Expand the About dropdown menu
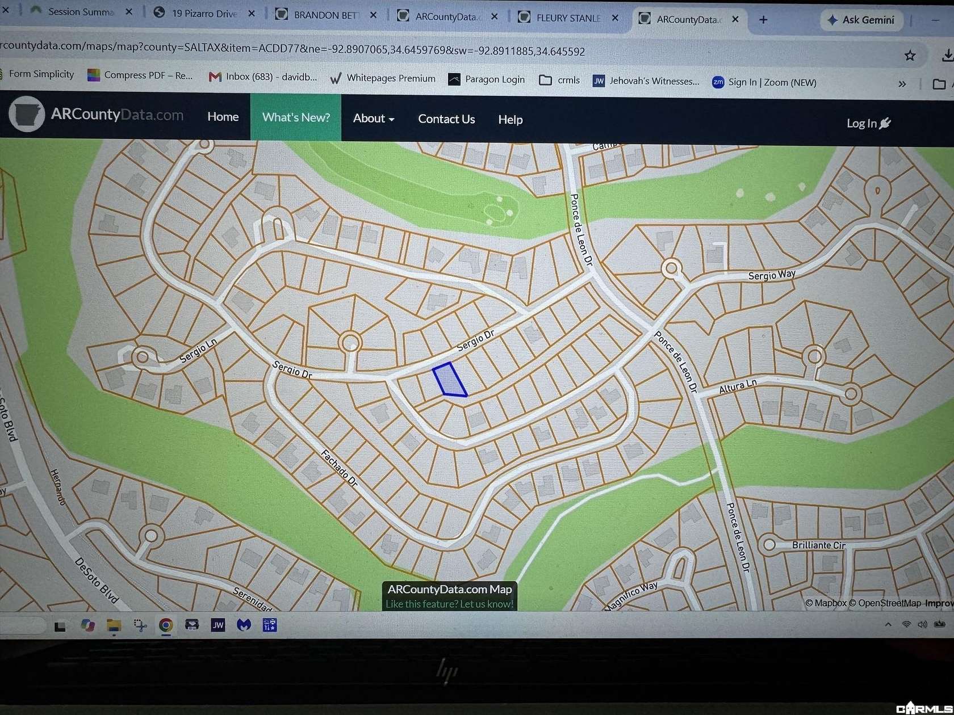 point(374,118)
